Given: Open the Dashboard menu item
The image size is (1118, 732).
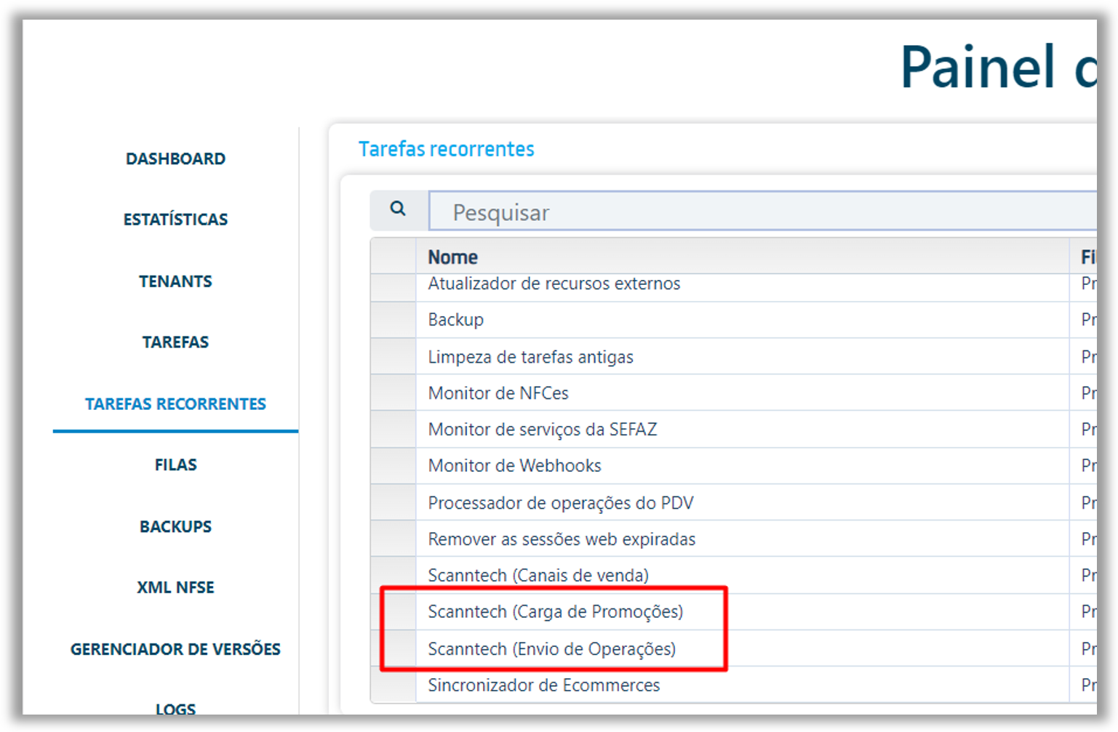Looking at the screenshot, I should click(175, 158).
